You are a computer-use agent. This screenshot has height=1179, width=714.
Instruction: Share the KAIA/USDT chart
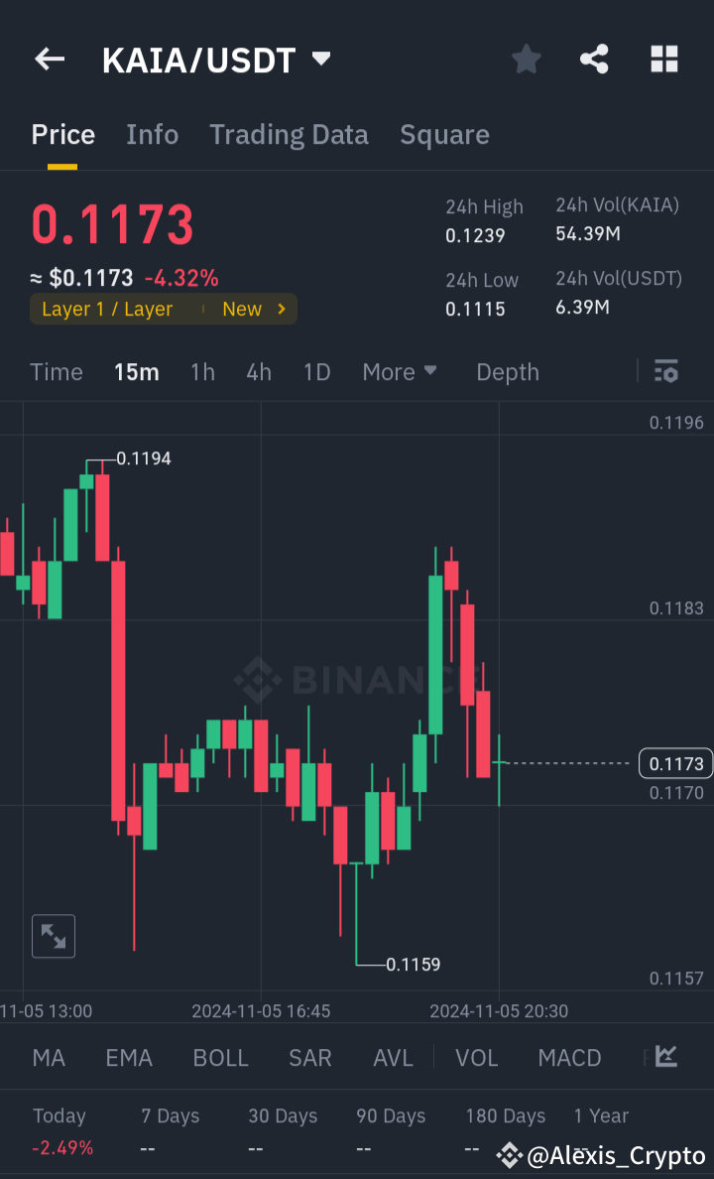tap(594, 59)
